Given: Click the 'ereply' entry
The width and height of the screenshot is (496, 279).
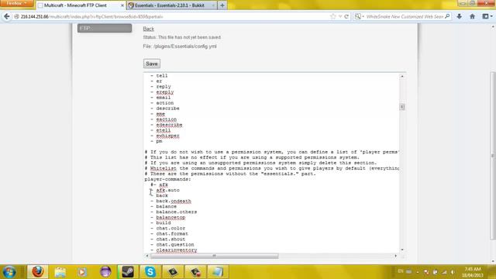Looking at the screenshot, I should pos(165,92).
